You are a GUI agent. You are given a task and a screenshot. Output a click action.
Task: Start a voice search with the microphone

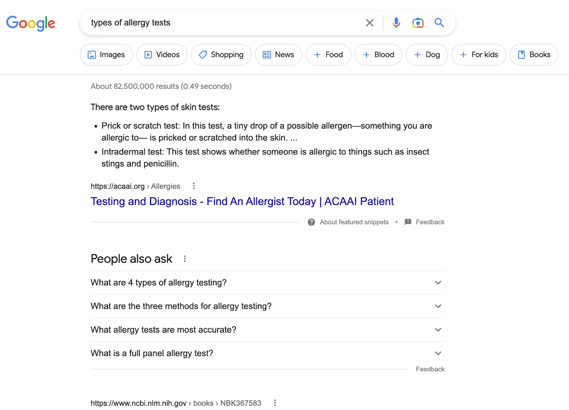pyautogui.click(x=396, y=22)
